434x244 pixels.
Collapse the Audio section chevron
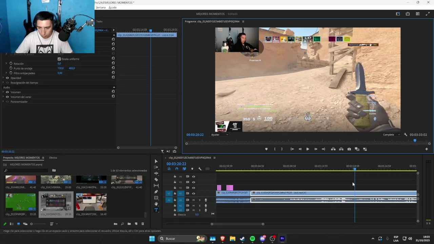114,87
